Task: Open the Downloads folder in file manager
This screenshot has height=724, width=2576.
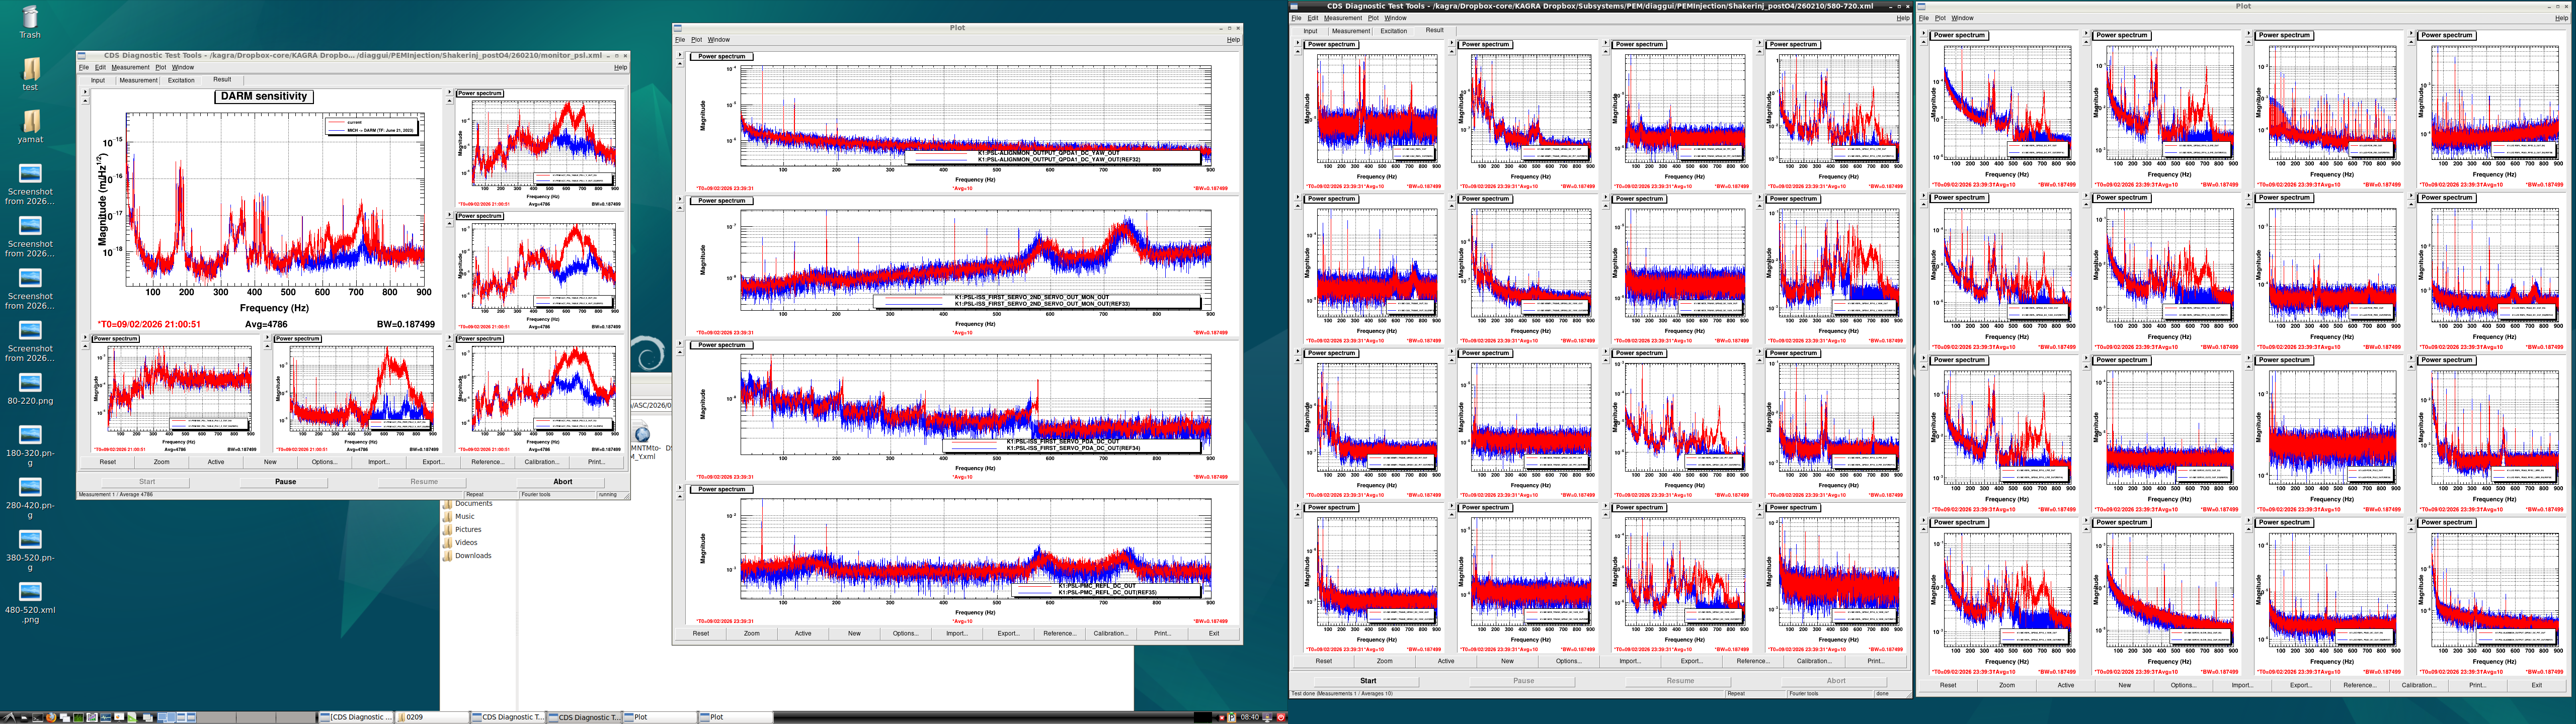Action: (x=472, y=556)
